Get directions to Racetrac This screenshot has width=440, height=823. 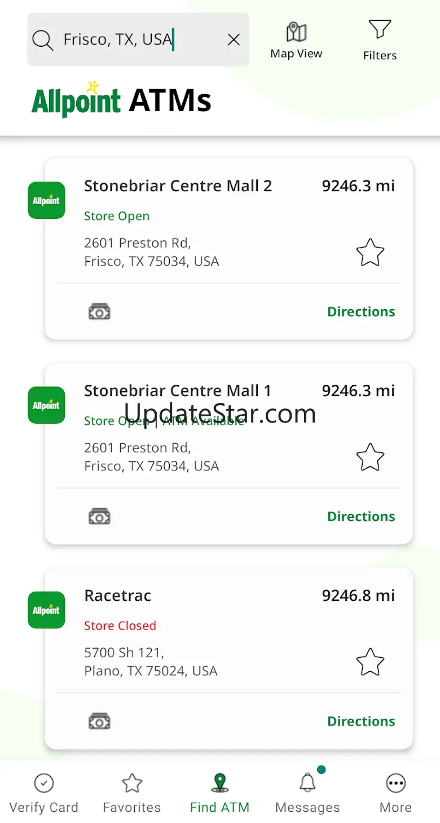click(361, 721)
